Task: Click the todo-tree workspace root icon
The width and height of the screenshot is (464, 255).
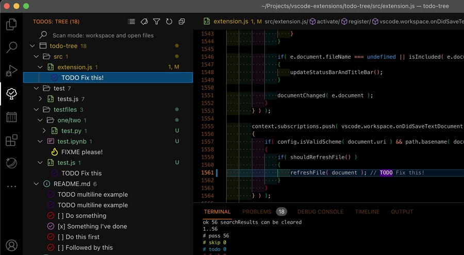Action: click(x=43, y=46)
